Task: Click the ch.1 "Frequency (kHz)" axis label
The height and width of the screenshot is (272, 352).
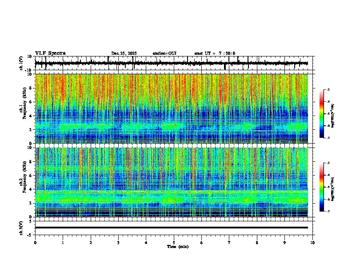Action: pyautogui.click(x=24, y=103)
